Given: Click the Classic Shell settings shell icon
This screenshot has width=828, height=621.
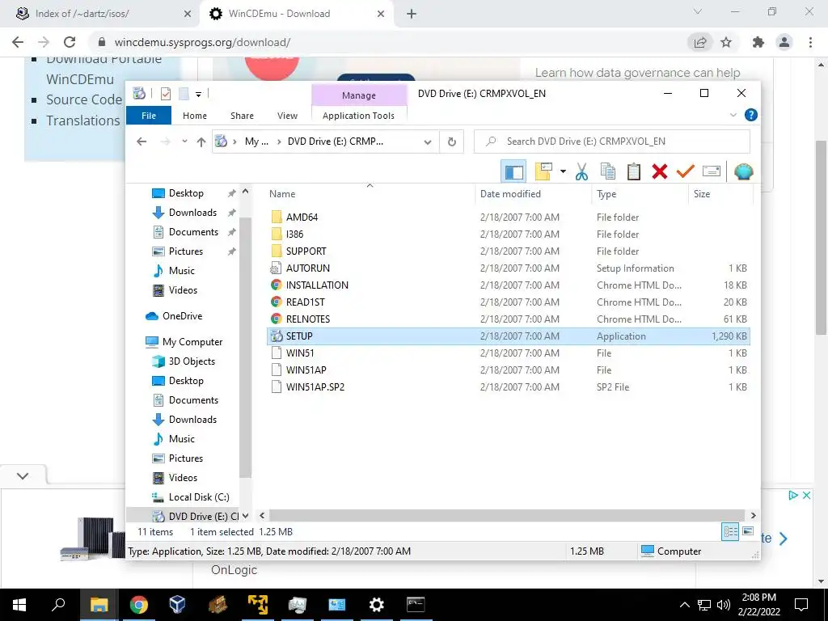Looking at the screenshot, I should tap(744, 171).
